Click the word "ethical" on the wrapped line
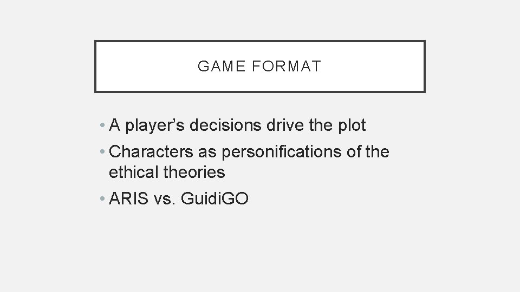The image size is (520, 292). click(134, 172)
